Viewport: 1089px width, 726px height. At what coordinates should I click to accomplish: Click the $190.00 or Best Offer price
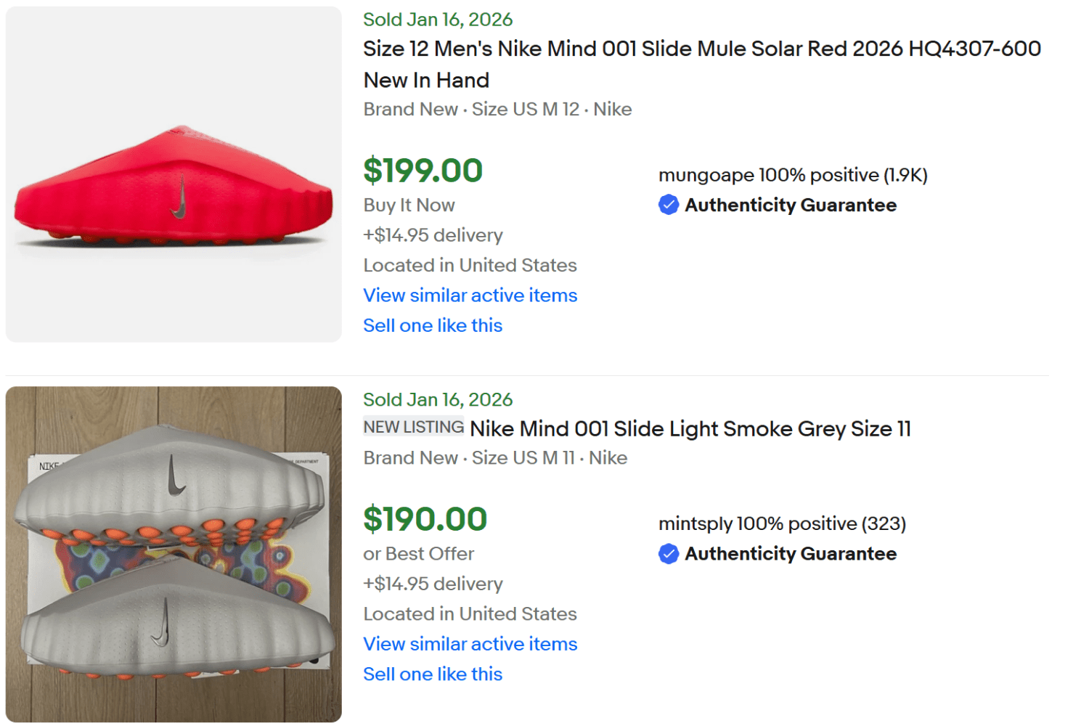coord(425,519)
